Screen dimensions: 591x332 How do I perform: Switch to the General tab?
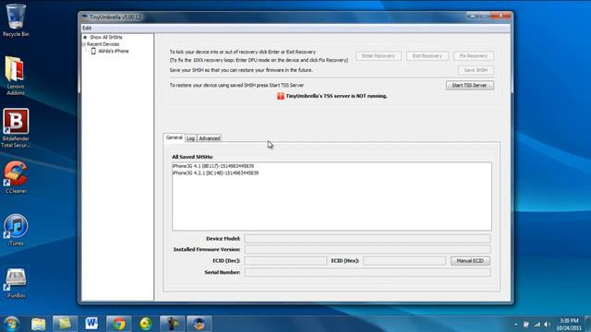(175, 137)
